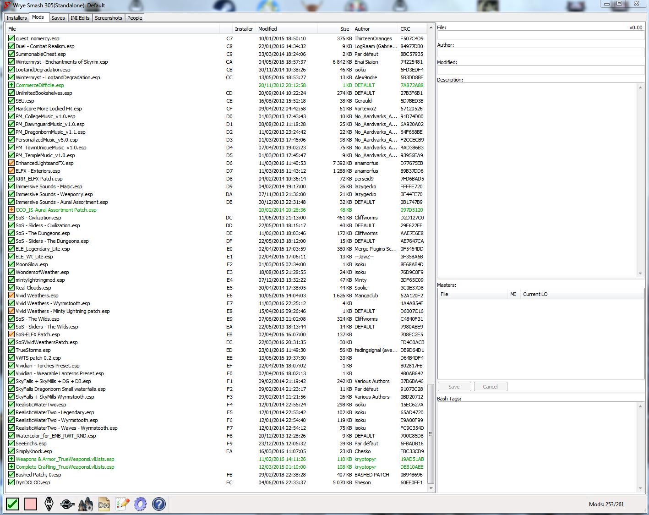Toggle the Duel - Combat Realism.esp checkbox

[x=11, y=46]
